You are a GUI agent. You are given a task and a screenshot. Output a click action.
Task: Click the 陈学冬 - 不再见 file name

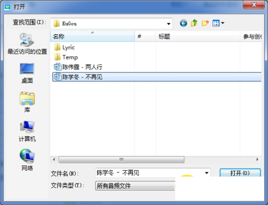click(x=82, y=77)
